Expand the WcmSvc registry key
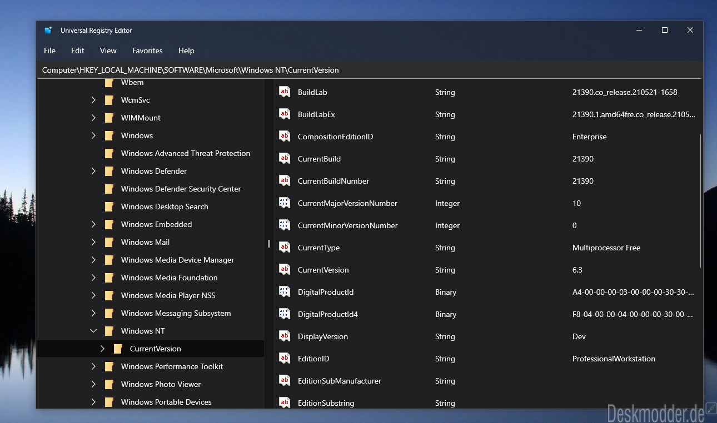This screenshot has width=717, height=423. 93,100
